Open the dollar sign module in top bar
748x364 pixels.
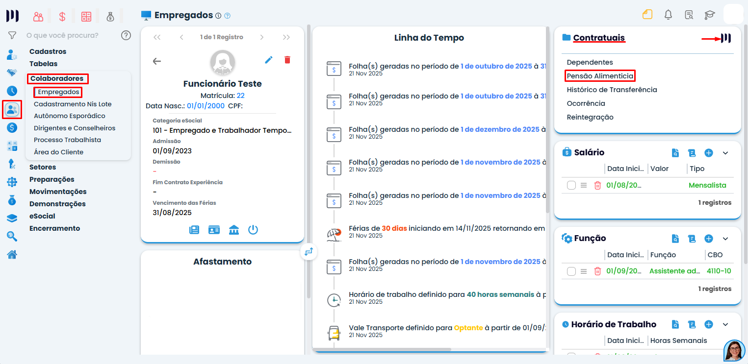coord(62,16)
